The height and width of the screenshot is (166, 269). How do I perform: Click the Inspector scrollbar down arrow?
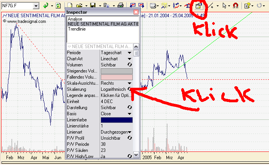pos(136,155)
